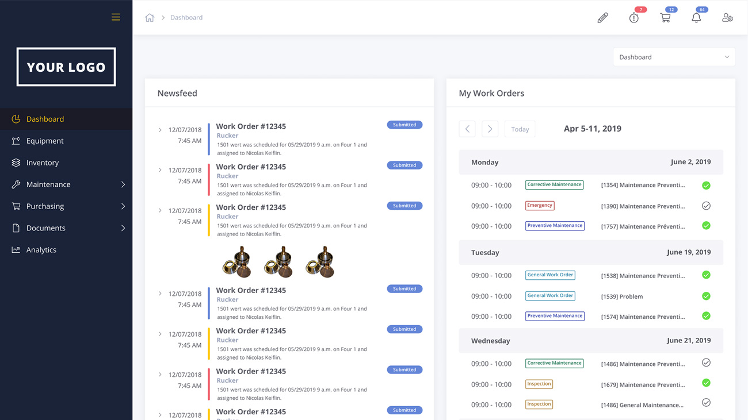Click the Preventive Maintenance tag for [1574]

pyautogui.click(x=555, y=316)
